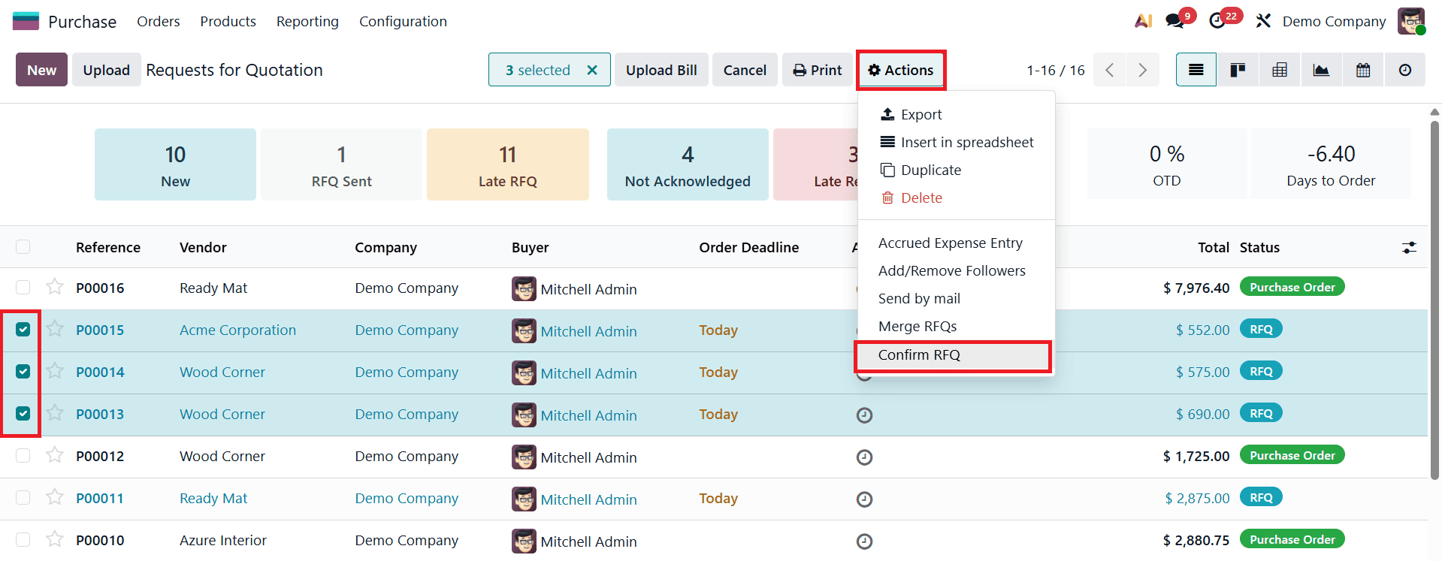Switch to calendar view
Viewport: 1442px width, 561px height.
(1363, 70)
